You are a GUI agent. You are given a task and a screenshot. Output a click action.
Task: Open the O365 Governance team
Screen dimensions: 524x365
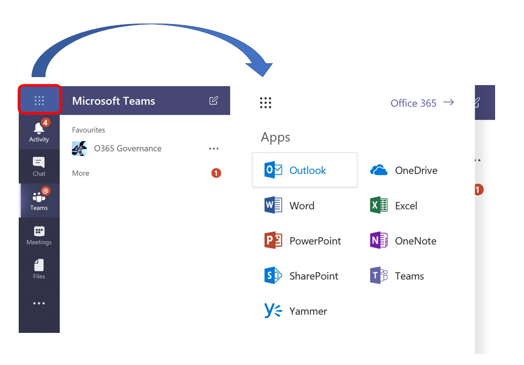pos(127,149)
